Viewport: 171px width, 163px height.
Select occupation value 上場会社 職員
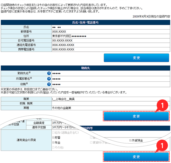point(63,99)
